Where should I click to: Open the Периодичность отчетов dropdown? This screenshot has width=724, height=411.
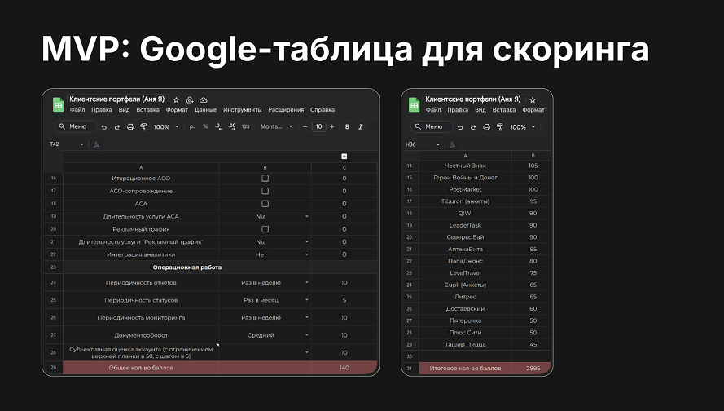(306, 282)
